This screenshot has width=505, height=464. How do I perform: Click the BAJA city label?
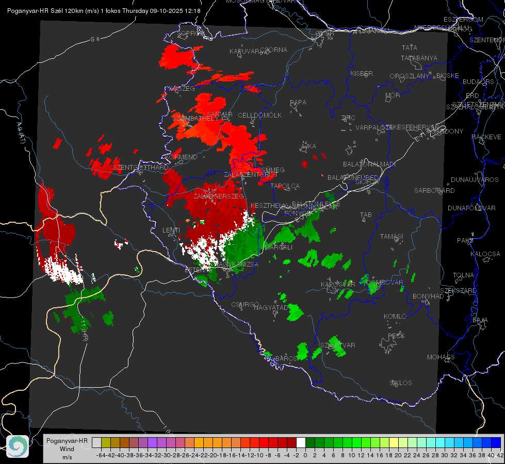click(480, 320)
